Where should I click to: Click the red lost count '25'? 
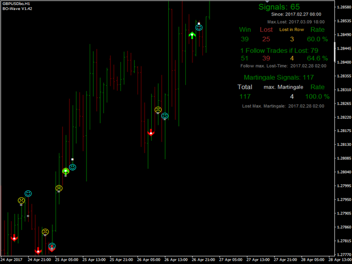[266, 39]
